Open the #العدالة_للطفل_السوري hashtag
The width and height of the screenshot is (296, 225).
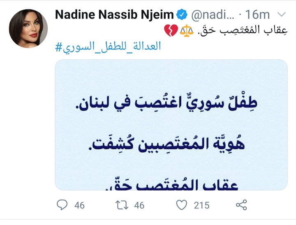(x=108, y=46)
